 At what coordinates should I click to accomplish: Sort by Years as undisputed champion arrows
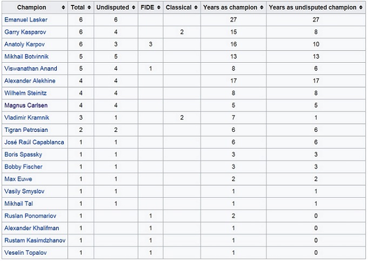(361, 8)
